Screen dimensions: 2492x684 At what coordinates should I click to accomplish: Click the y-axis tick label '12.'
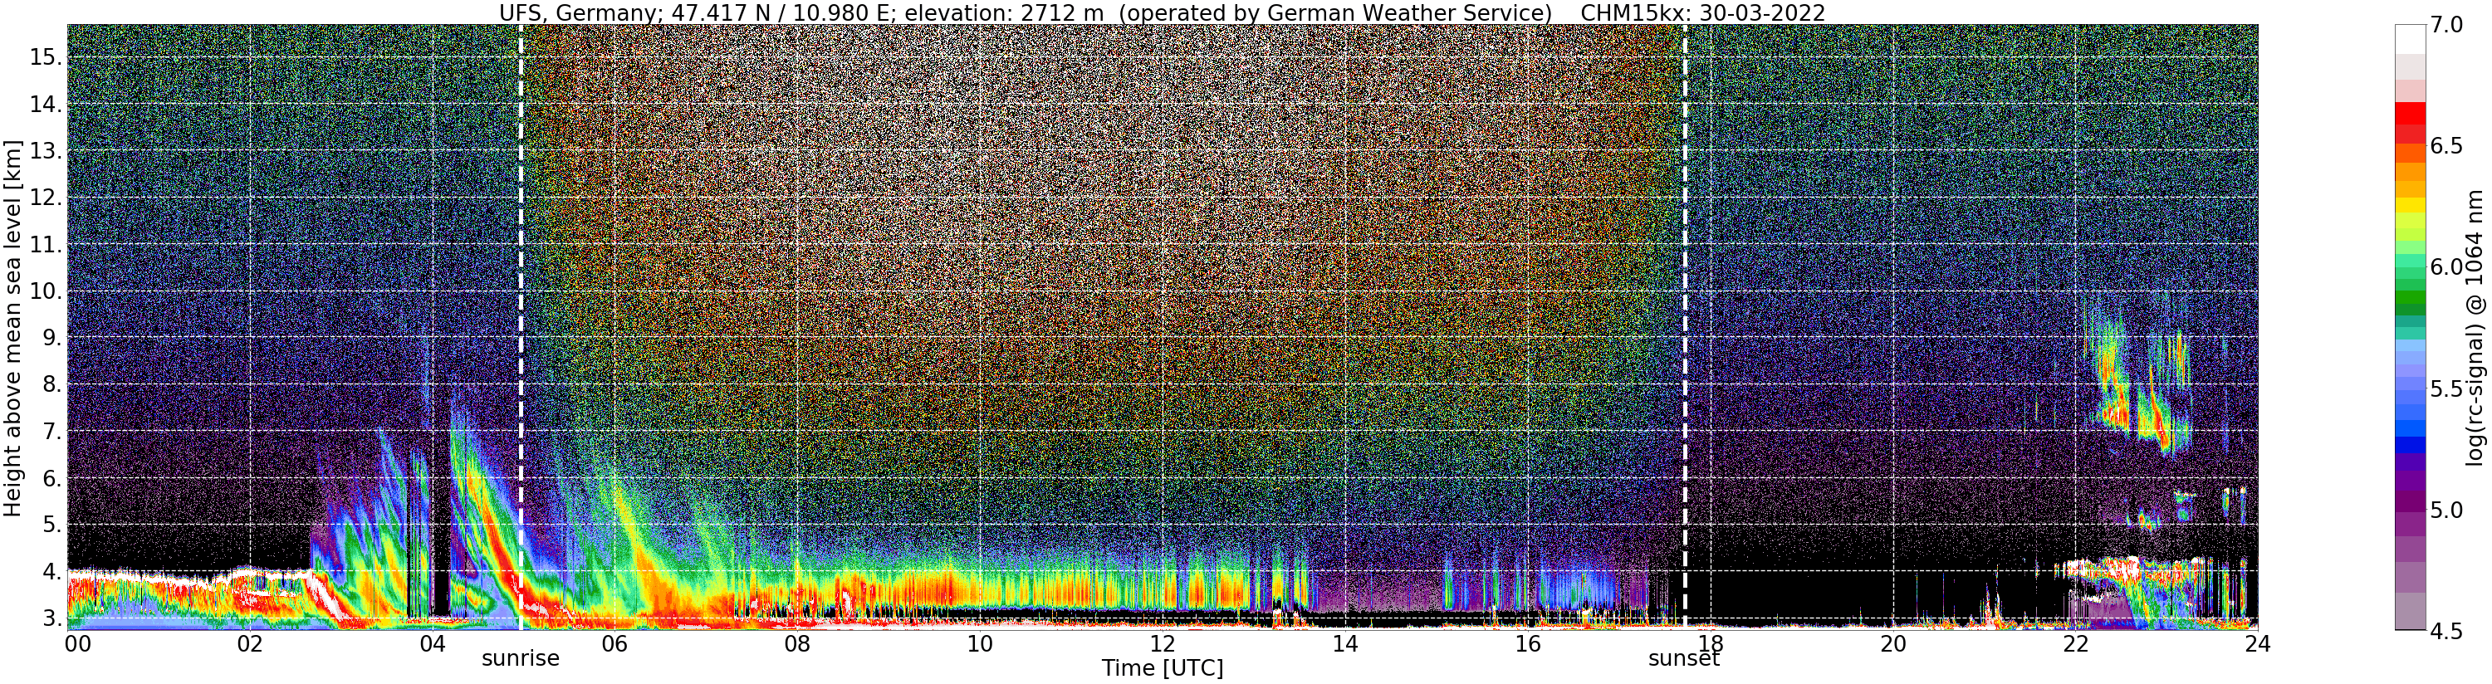tap(46, 198)
